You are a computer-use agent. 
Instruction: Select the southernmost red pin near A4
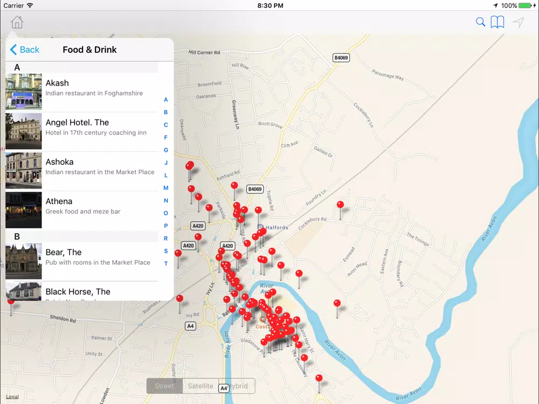[x=319, y=378]
